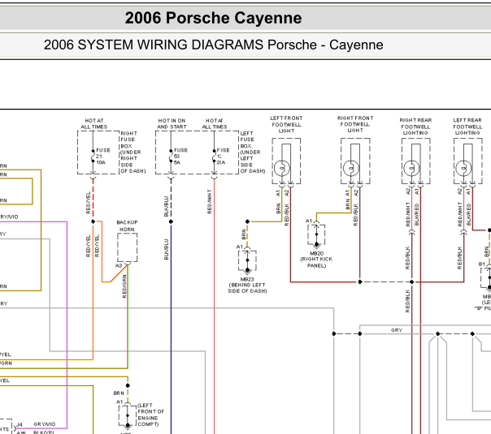
Task: Click the "RIGHT FRONT FOOTWELL LIGHT" label
Action: (x=355, y=124)
